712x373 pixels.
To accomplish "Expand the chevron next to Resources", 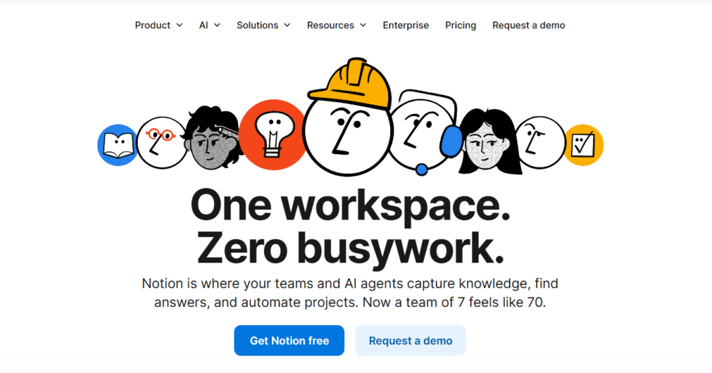I will pyautogui.click(x=363, y=26).
